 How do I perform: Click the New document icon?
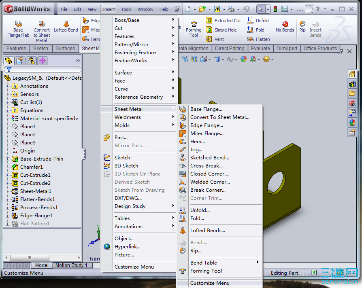tap(188, 9)
